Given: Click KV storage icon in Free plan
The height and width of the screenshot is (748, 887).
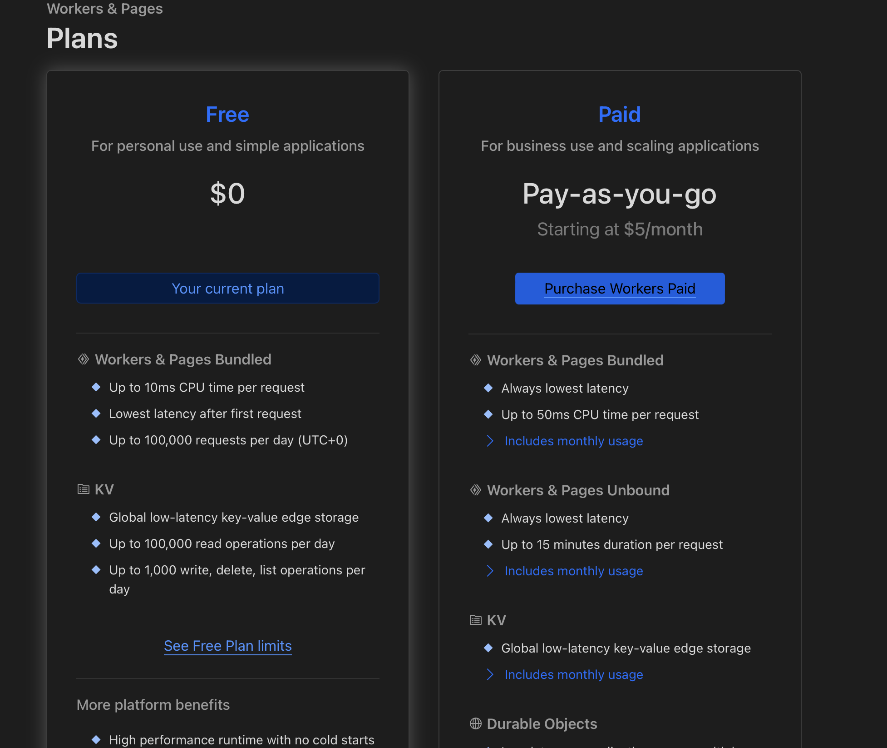Looking at the screenshot, I should pos(83,489).
